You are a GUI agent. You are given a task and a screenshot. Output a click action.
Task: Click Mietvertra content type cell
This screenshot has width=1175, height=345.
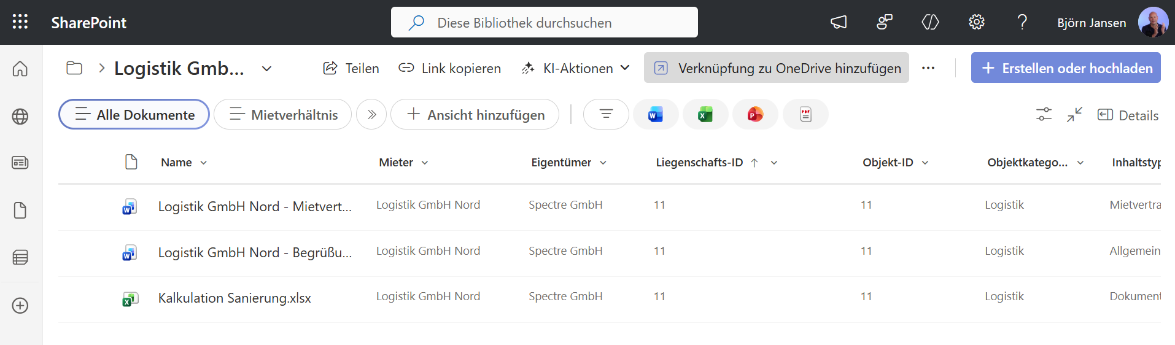pyautogui.click(x=1135, y=205)
